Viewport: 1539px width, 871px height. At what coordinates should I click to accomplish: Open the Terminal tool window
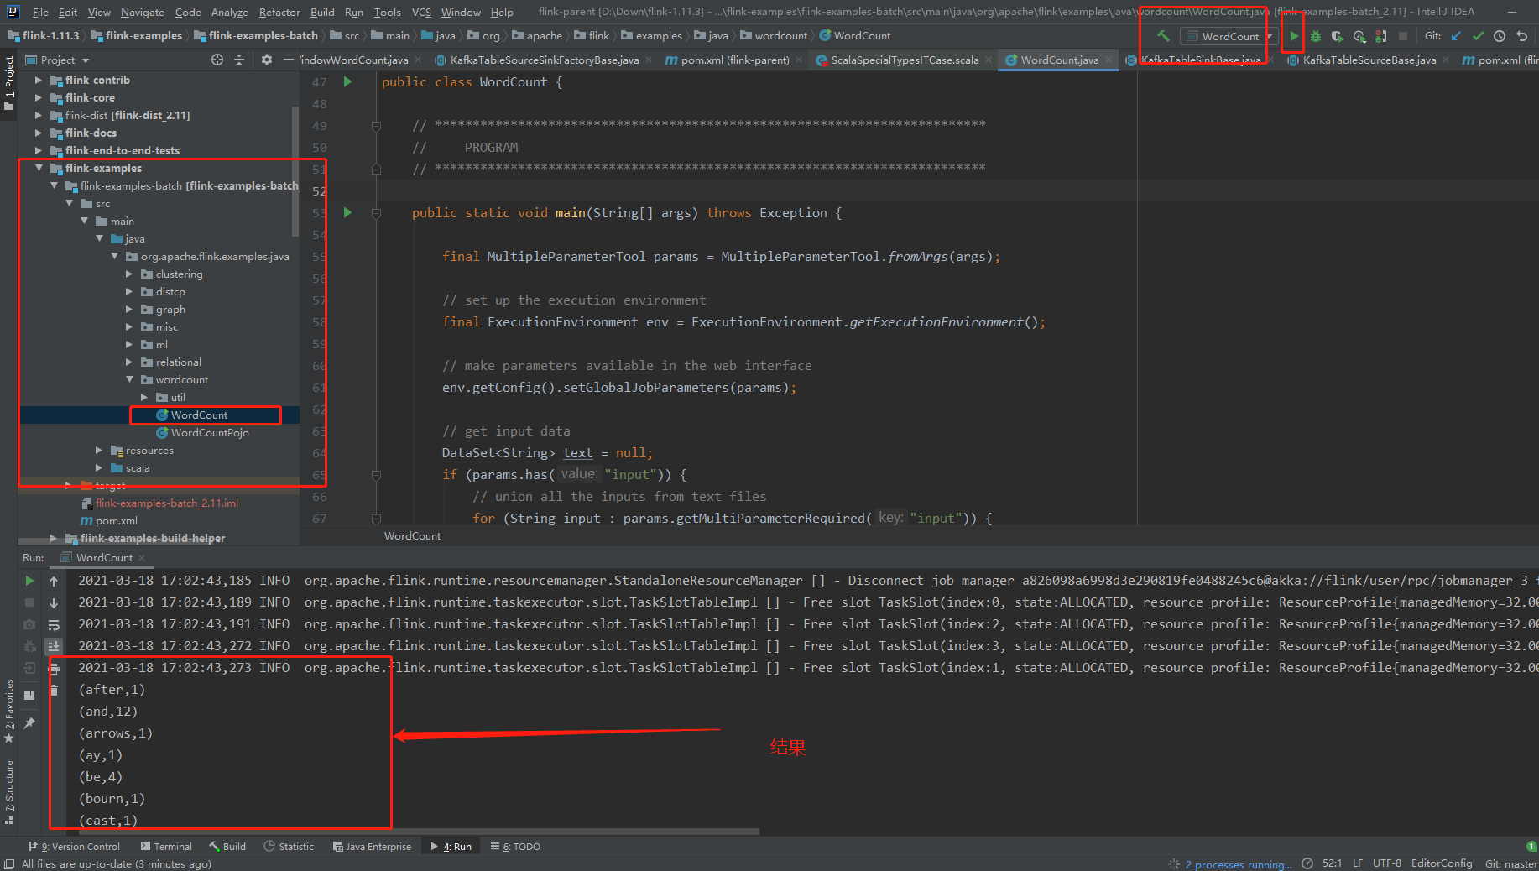[173, 846]
